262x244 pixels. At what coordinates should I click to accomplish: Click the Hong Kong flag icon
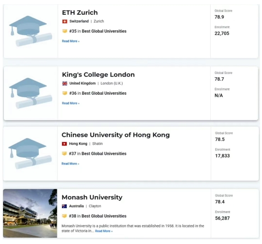click(64, 144)
